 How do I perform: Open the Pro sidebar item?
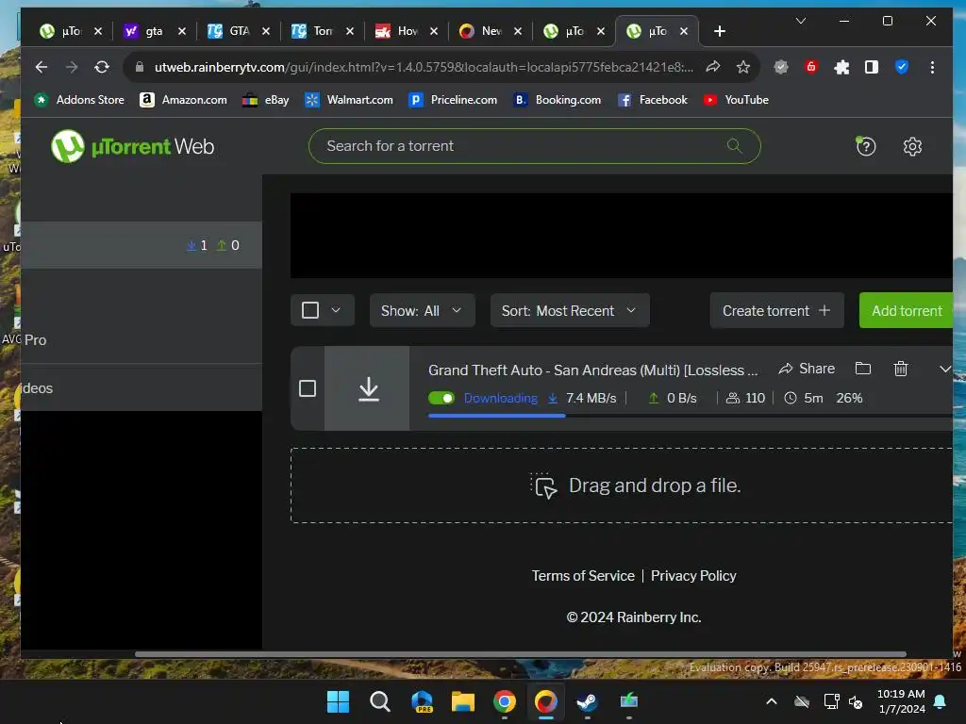[x=142, y=339]
